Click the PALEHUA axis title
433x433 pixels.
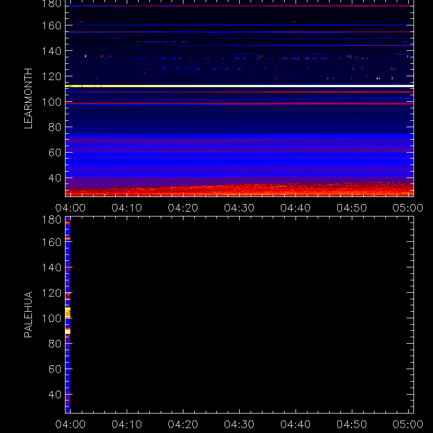[x=28, y=314]
